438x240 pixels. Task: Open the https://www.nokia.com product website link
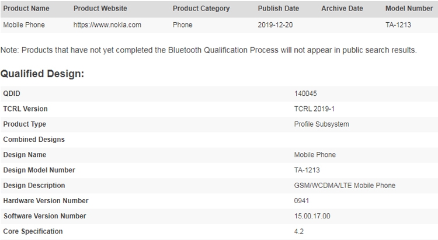pyautogui.click(x=107, y=26)
